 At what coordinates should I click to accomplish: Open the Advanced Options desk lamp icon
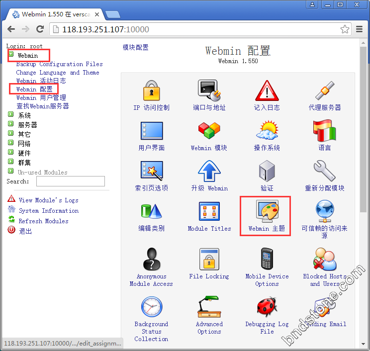click(x=209, y=307)
